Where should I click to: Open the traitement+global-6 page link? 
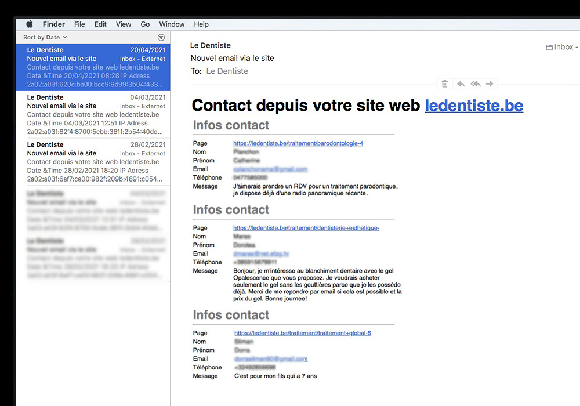point(303,333)
